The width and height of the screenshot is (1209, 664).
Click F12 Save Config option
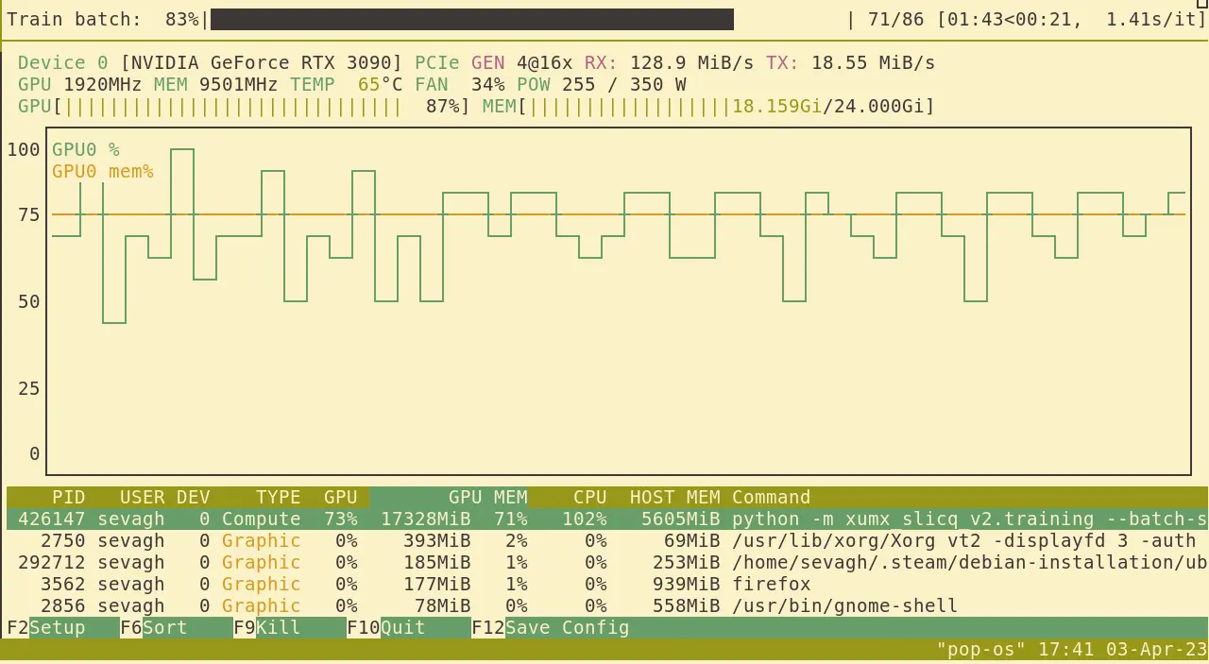click(567, 628)
